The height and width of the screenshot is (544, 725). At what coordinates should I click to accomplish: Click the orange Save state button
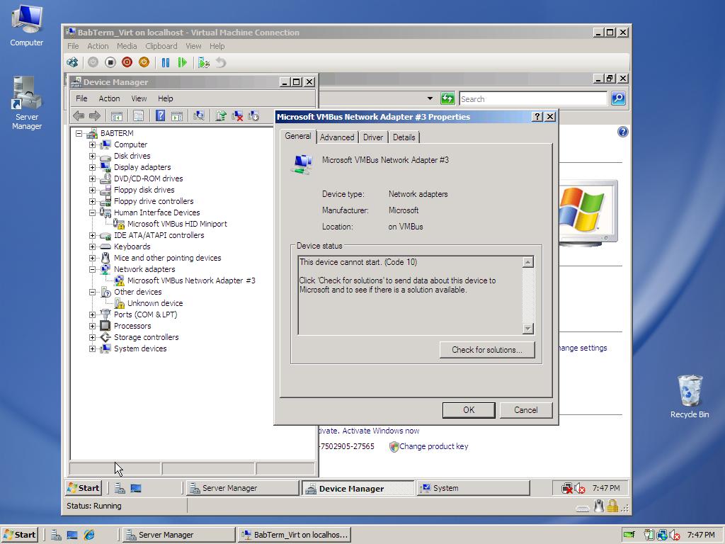pos(144,62)
